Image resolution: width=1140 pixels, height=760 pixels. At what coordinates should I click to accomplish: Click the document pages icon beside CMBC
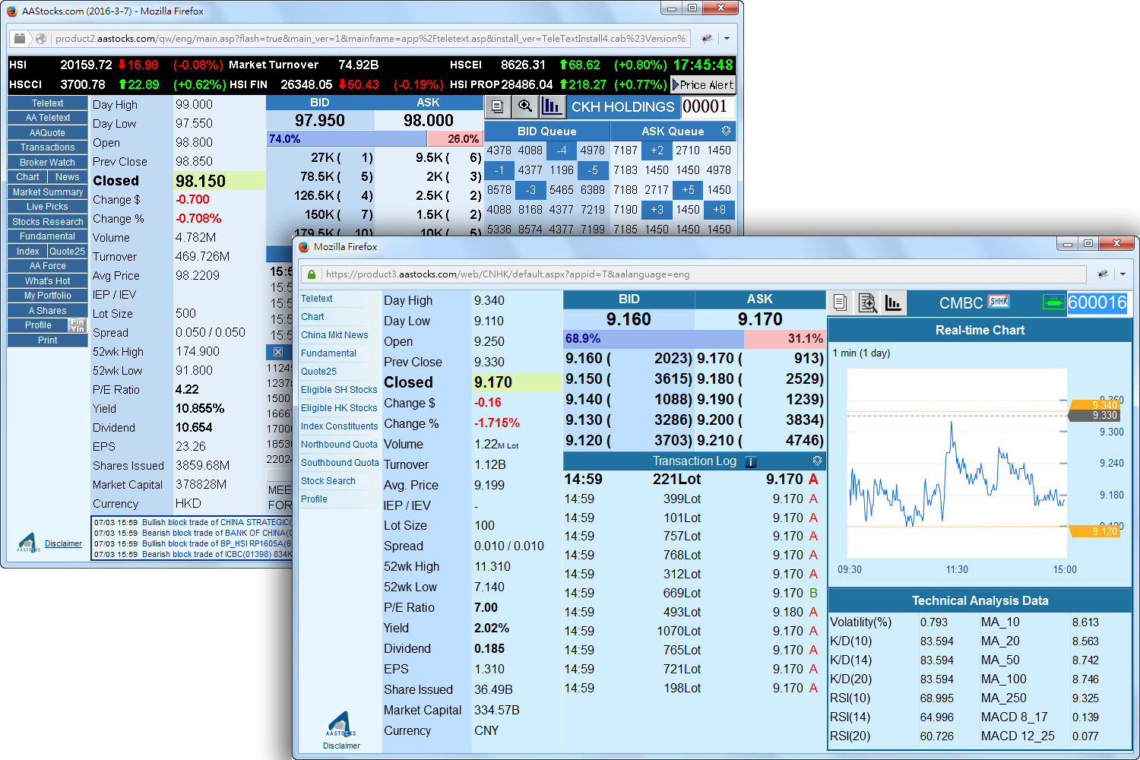[x=840, y=303]
